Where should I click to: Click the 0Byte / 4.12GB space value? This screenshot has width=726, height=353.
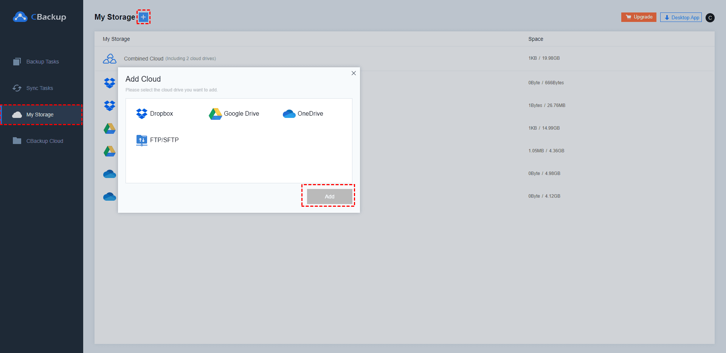pyautogui.click(x=544, y=196)
